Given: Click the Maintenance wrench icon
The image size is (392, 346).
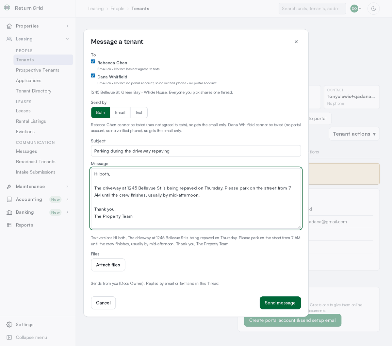Looking at the screenshot, I should pos(9,187).
